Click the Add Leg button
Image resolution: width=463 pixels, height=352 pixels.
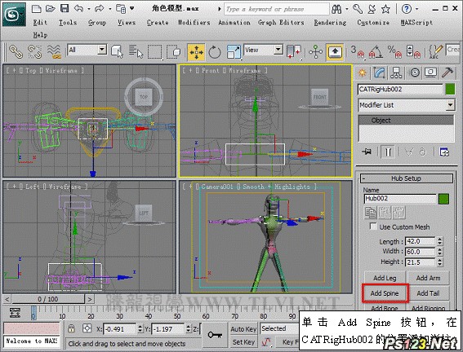[385, 278]
